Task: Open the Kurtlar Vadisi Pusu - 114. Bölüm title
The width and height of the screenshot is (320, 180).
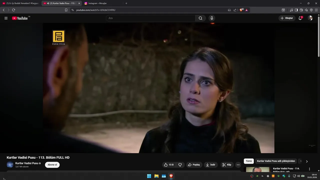Action: (x=286, y=170)
